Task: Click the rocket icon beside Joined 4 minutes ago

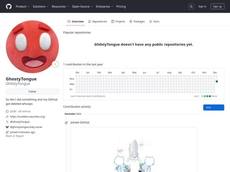Action: (x=7, y=132)
